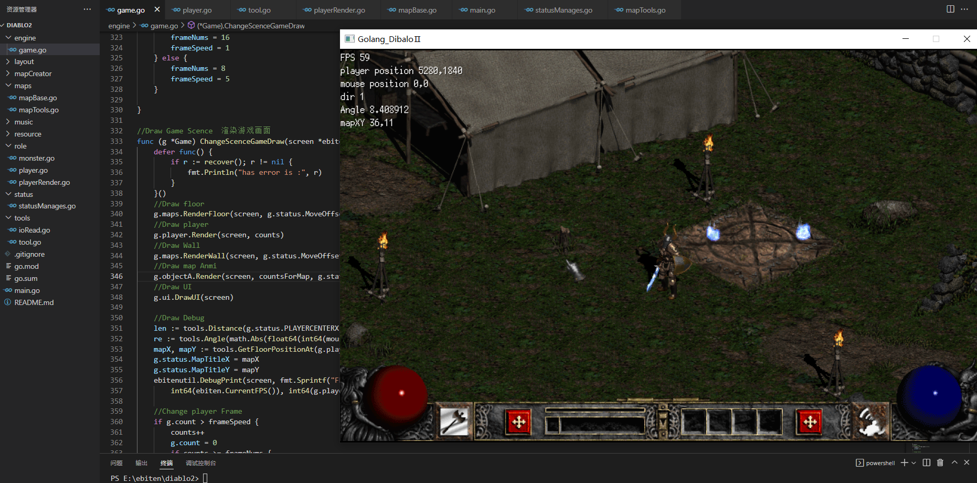Viewport: 977px width, 483px height.
Task: Click the left red cross button in game bar
Action: (x=518, y=422)
